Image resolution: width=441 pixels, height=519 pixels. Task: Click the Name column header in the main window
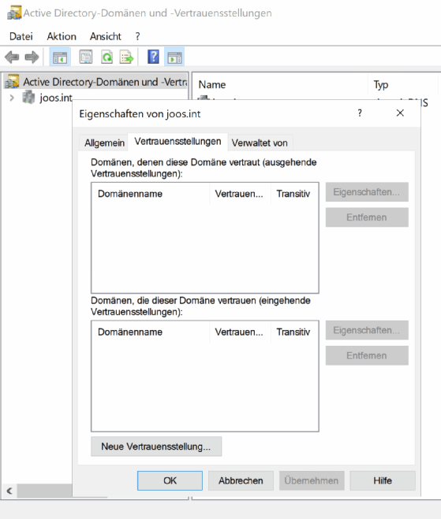point(281,85)
